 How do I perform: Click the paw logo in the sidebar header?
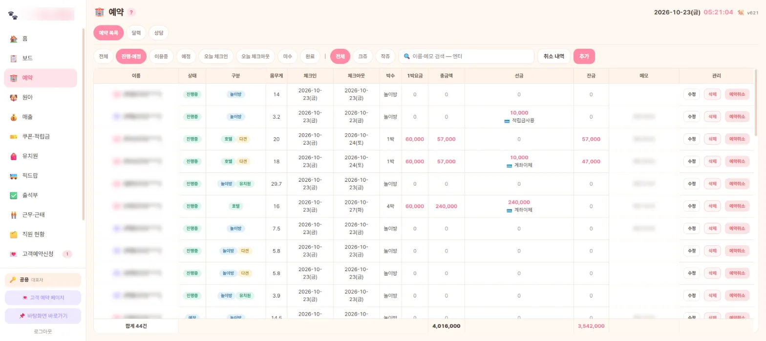click(x=13, y=16)
